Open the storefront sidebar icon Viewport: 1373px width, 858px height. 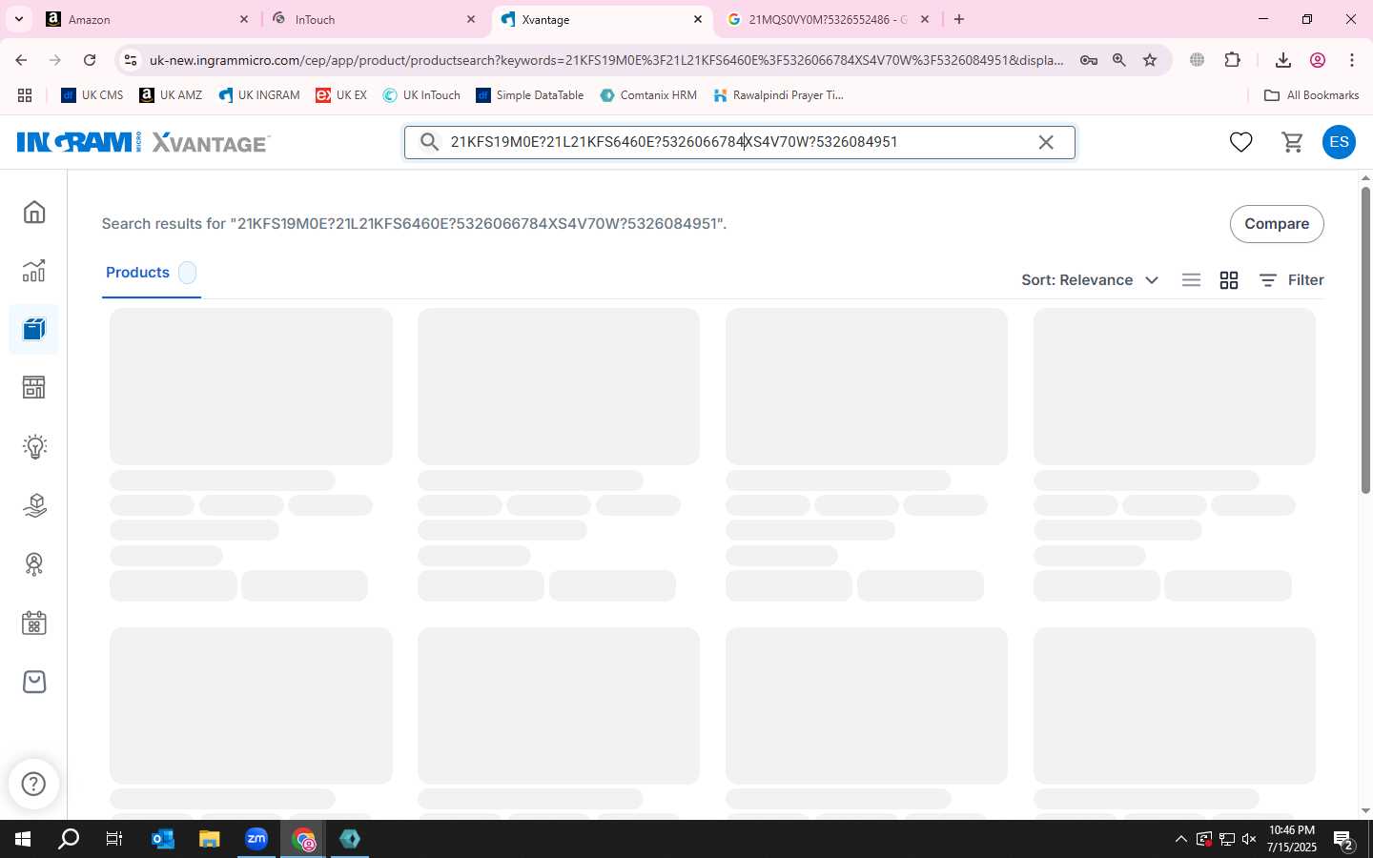coord(34,388)
